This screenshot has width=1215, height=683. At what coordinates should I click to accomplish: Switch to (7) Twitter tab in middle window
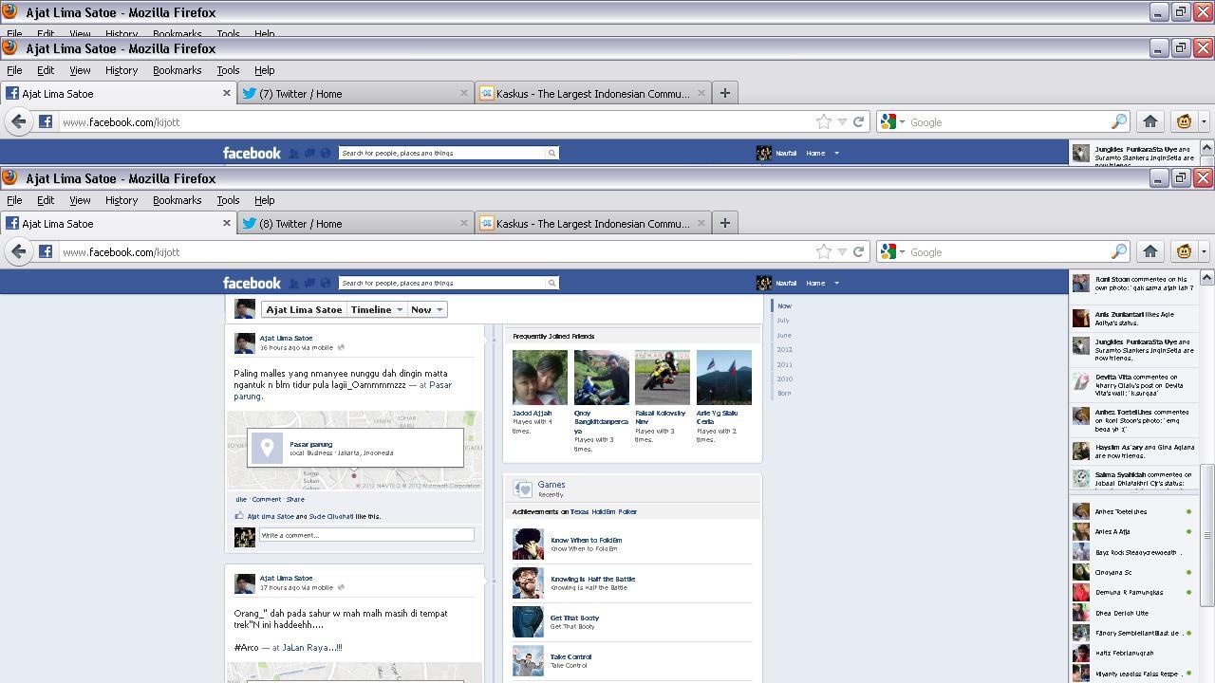point(355,93)
